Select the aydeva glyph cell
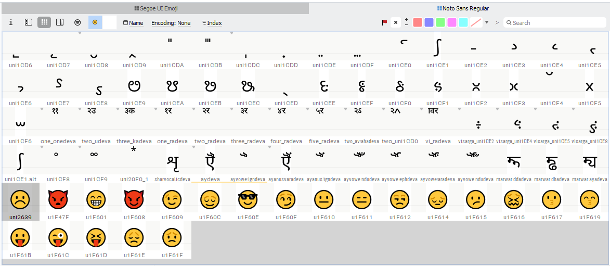The height and width of the screenshot is (266, 610). (x=211, y=163)
